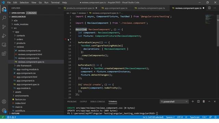
Task: Open the Accounts icon in activity bar
Action: coord(4,101)
